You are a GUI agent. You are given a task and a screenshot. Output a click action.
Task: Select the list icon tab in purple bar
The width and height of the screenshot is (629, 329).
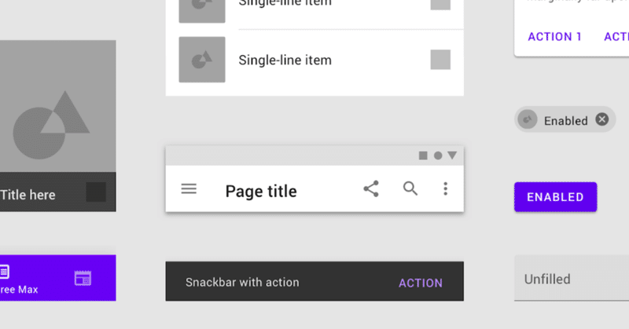pyautogui.click(x=5, y=272)
